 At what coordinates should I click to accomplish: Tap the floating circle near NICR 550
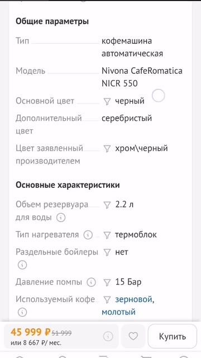click(159, 96)
